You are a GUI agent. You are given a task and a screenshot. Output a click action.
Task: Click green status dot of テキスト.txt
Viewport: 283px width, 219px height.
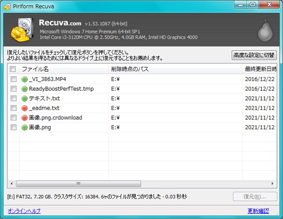click(x=24, y=99)
